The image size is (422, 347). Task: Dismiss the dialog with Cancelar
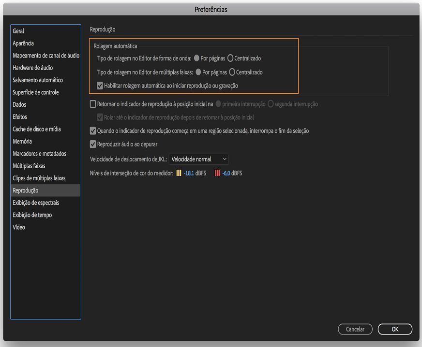(x=355, y=329)
